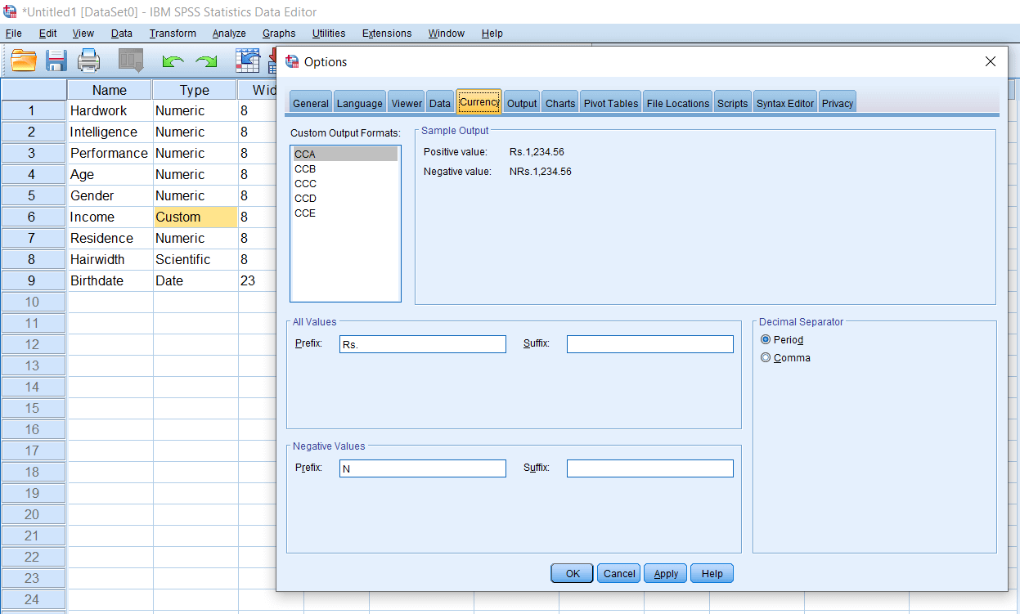Close the Options dialog with X
Image resolution: width=1020 pixels, height=614 pixels.
pos(990,62)
